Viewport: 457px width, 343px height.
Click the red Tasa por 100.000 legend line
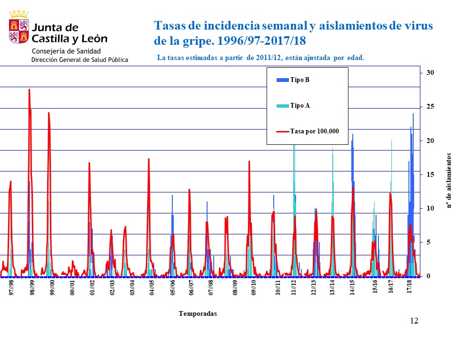tap(282, 131)
